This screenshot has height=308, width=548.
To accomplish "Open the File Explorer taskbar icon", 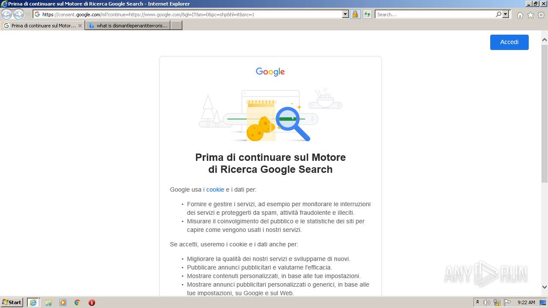I will [x=48, y=302].
